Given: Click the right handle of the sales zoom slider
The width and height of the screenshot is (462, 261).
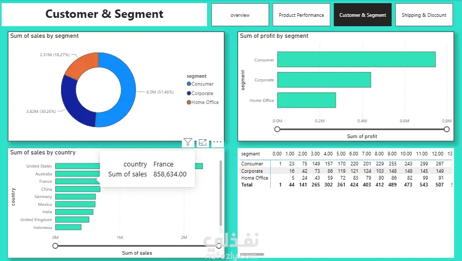Looking at the screenshot, I should [x=219, y=246].
